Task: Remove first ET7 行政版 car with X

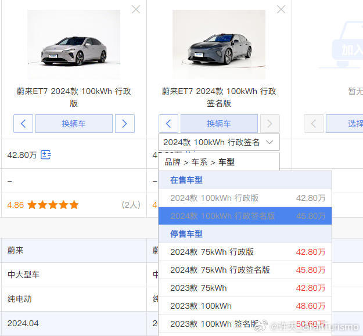Action: tap(136, 9)
